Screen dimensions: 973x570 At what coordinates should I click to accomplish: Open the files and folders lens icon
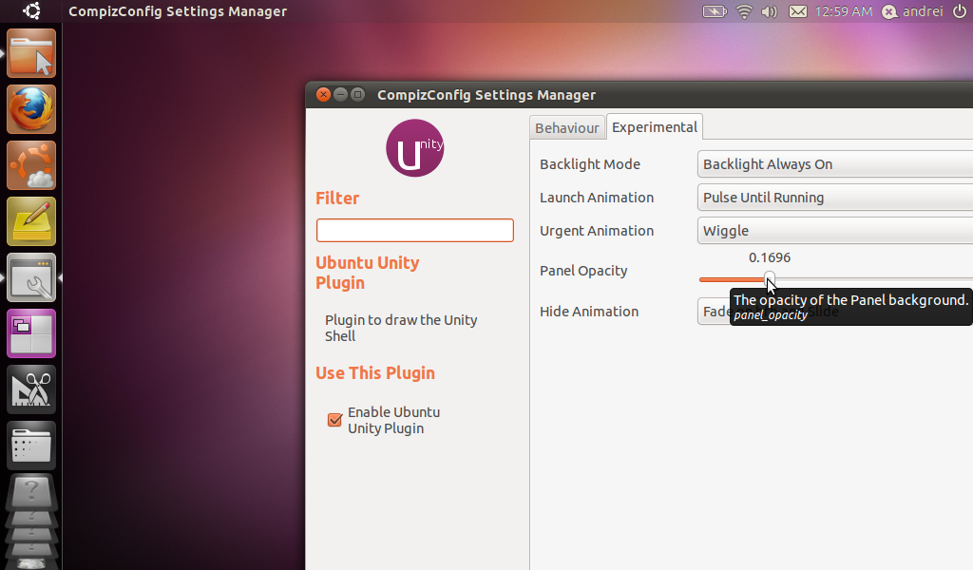[31, 446]
